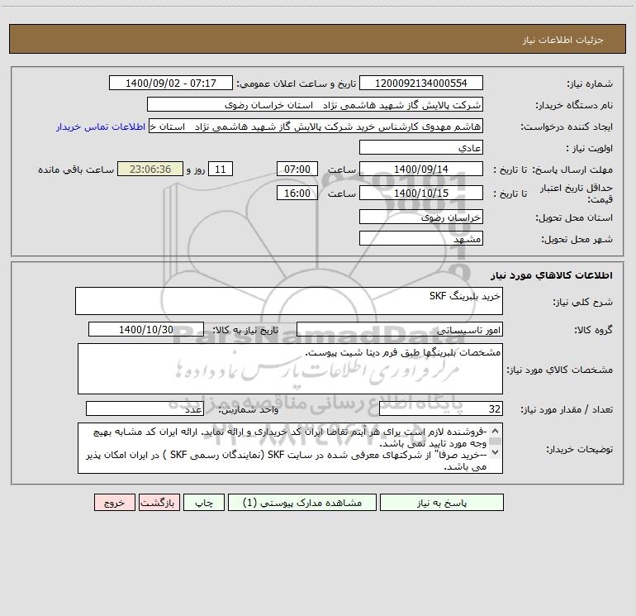Click priority field 'عادی'
This screenshot has width=636, height=616.
(x=421, y=147)
